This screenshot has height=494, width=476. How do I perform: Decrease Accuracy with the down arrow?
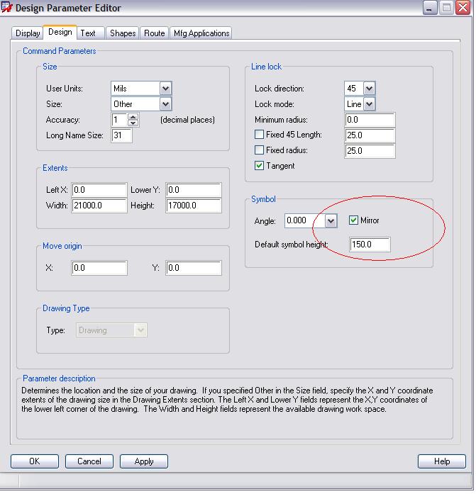[133, 123]
